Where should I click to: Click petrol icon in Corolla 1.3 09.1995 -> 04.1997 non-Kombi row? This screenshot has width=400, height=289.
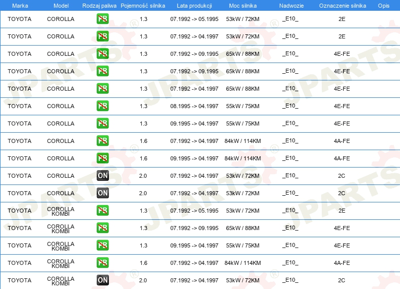click(102, 123)
